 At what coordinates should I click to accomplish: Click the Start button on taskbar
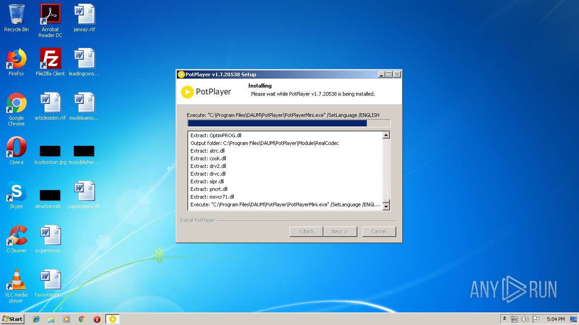13,319
